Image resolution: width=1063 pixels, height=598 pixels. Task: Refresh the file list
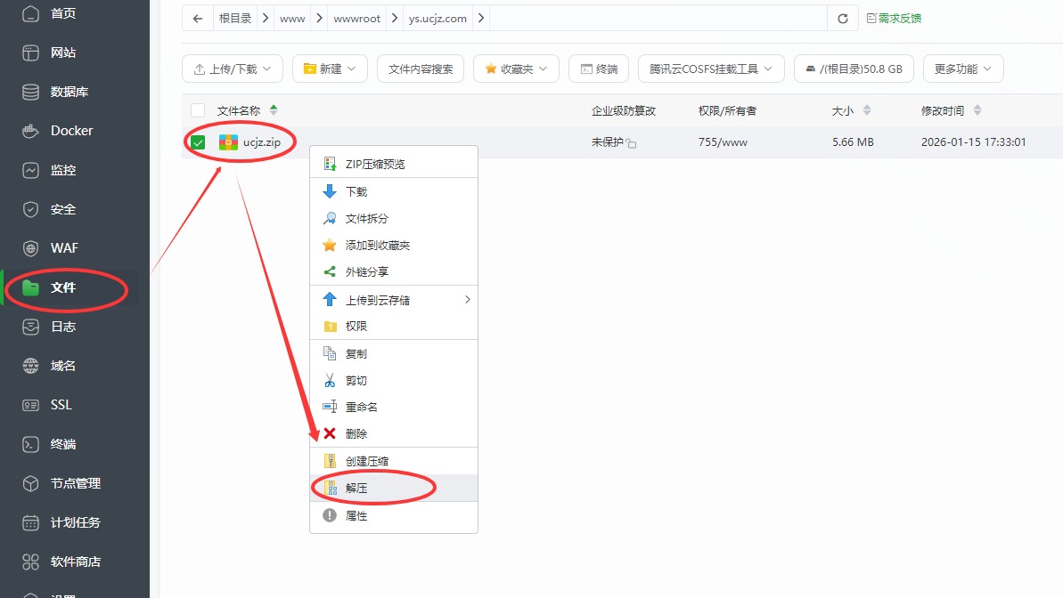[x=842, y=17]
